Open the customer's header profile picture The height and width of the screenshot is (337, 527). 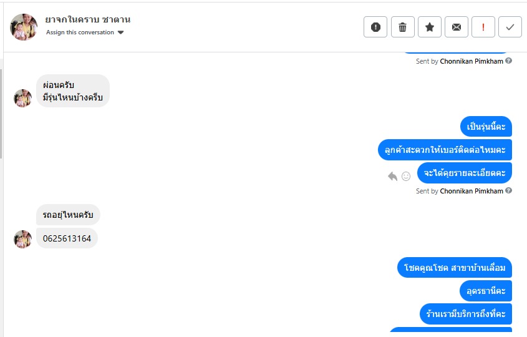click(24, 27)
